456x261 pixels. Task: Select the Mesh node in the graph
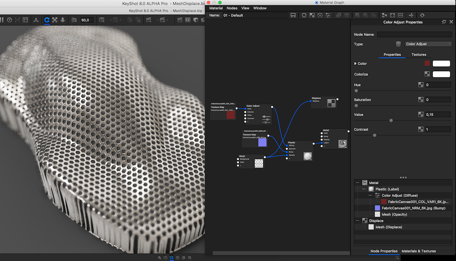point(251,161)
